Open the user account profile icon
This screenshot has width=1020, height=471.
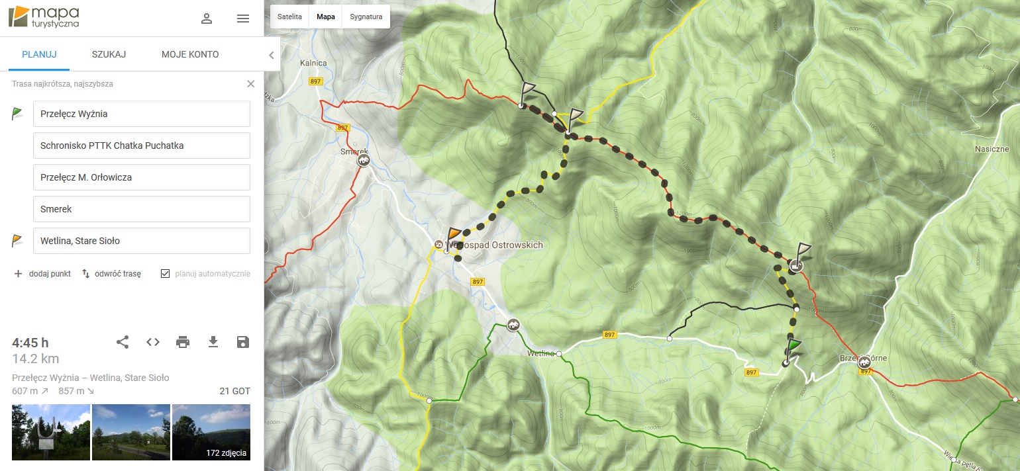pos(207,19)
